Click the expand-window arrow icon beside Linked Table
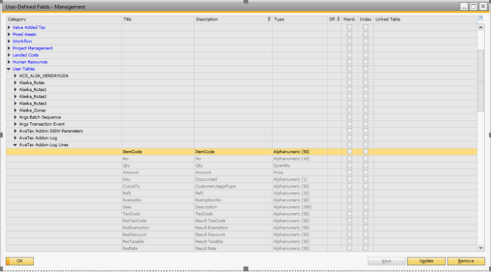 pos(480,19)
